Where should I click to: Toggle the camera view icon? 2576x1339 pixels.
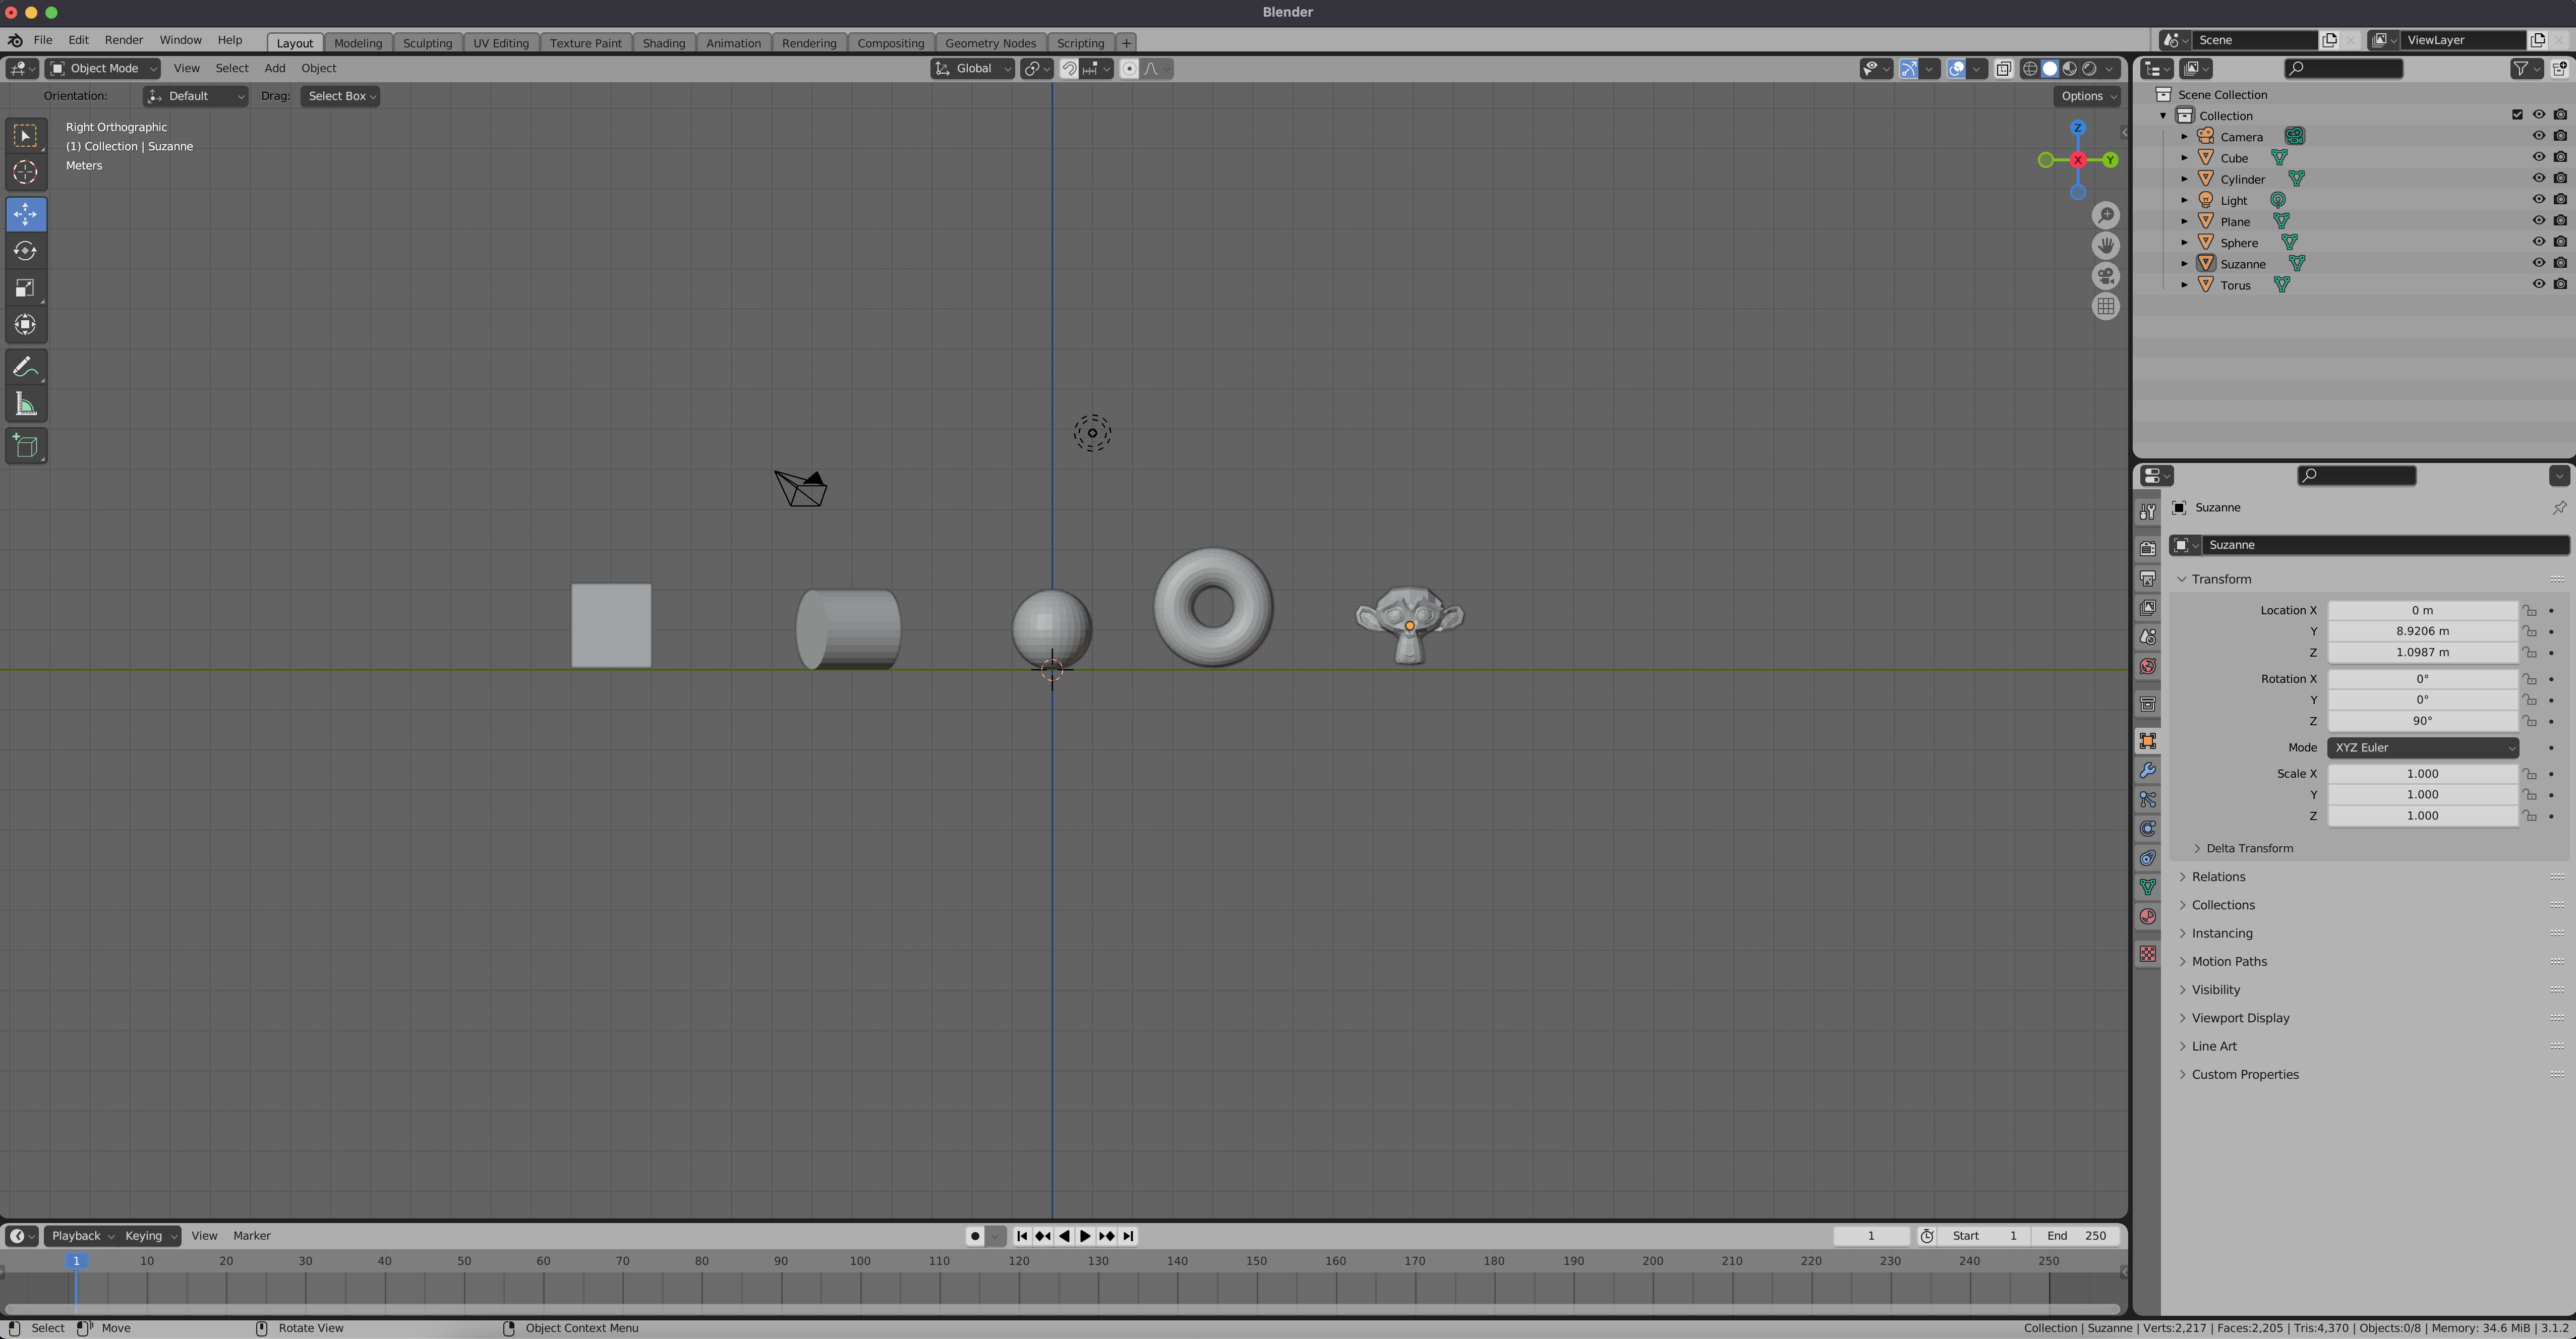[2106, 276]
